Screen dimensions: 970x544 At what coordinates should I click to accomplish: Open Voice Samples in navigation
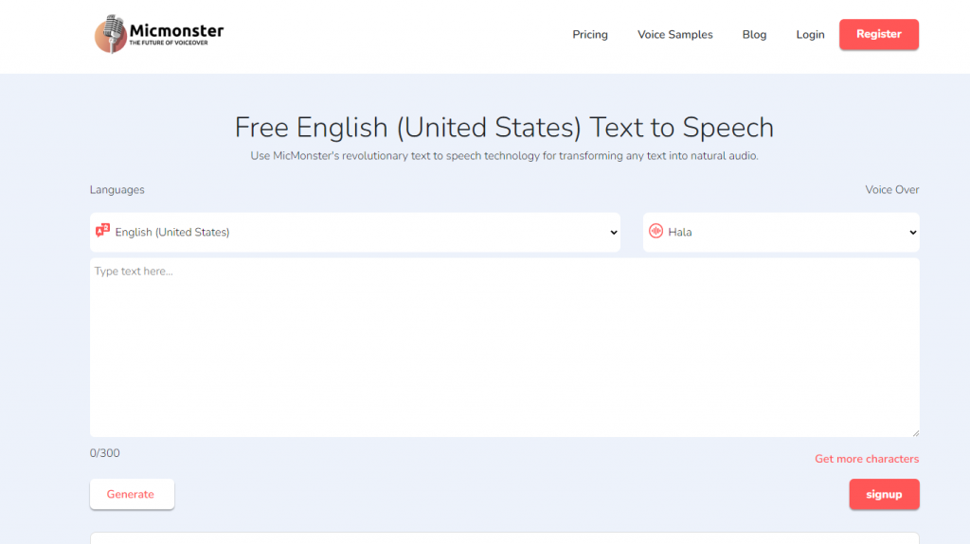point(674,35)
